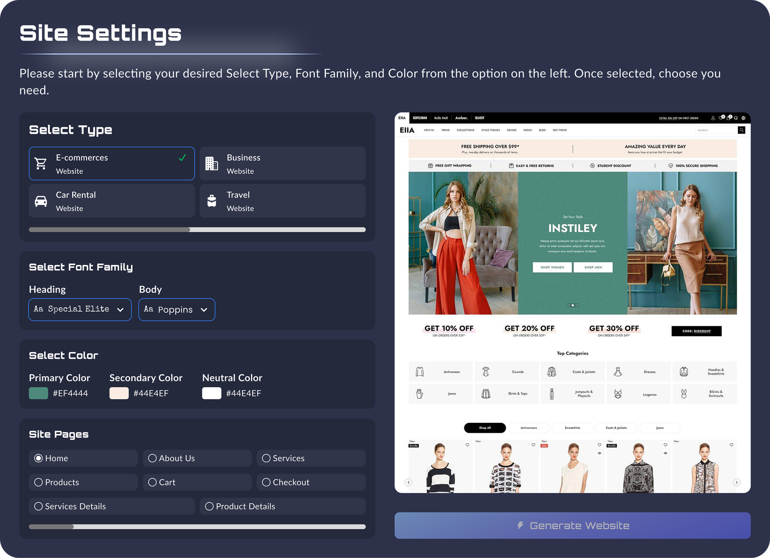Open the Collections menu in the preview navigation

465,130
